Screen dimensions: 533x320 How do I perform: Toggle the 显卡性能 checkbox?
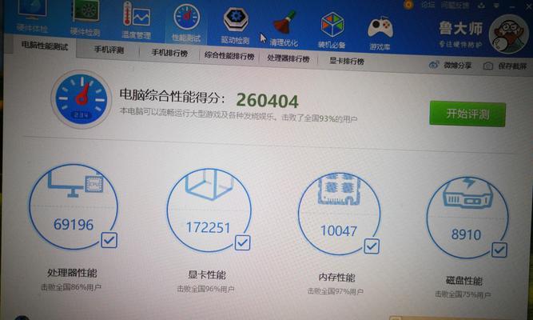coord(242,242)
